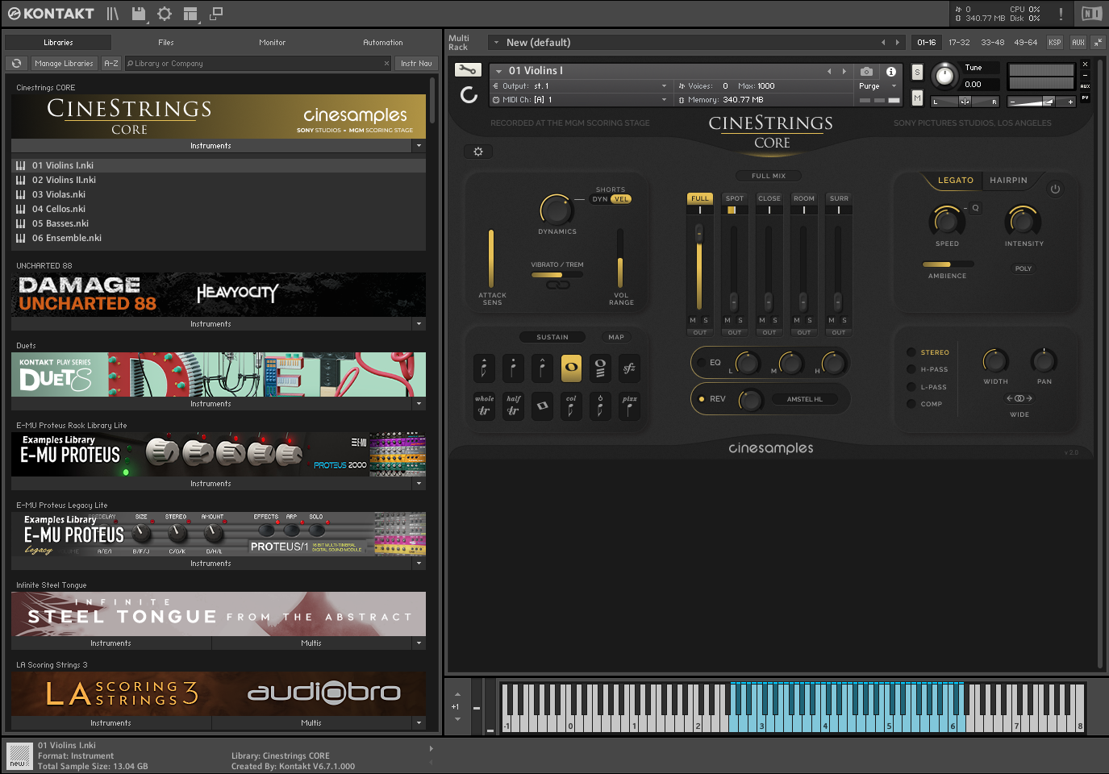Click the legato power icon
The image size is (1109, 774).
[x=1055, y=189]
